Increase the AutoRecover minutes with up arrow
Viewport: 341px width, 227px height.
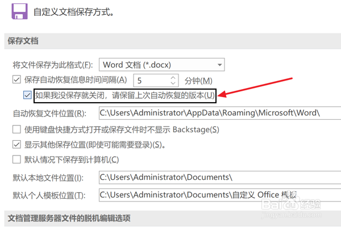173,78
